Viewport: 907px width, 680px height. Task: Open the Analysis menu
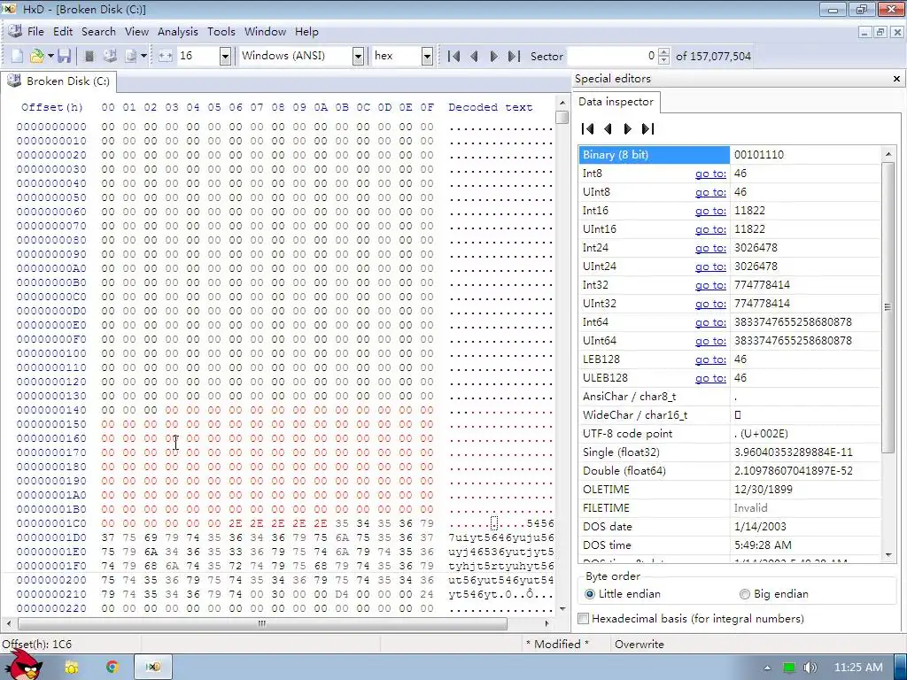pyautogui.click(x=177, y=32)
